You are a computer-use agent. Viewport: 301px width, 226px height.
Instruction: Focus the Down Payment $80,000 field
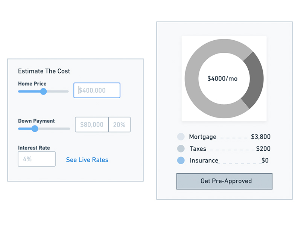tap(92, 125)
